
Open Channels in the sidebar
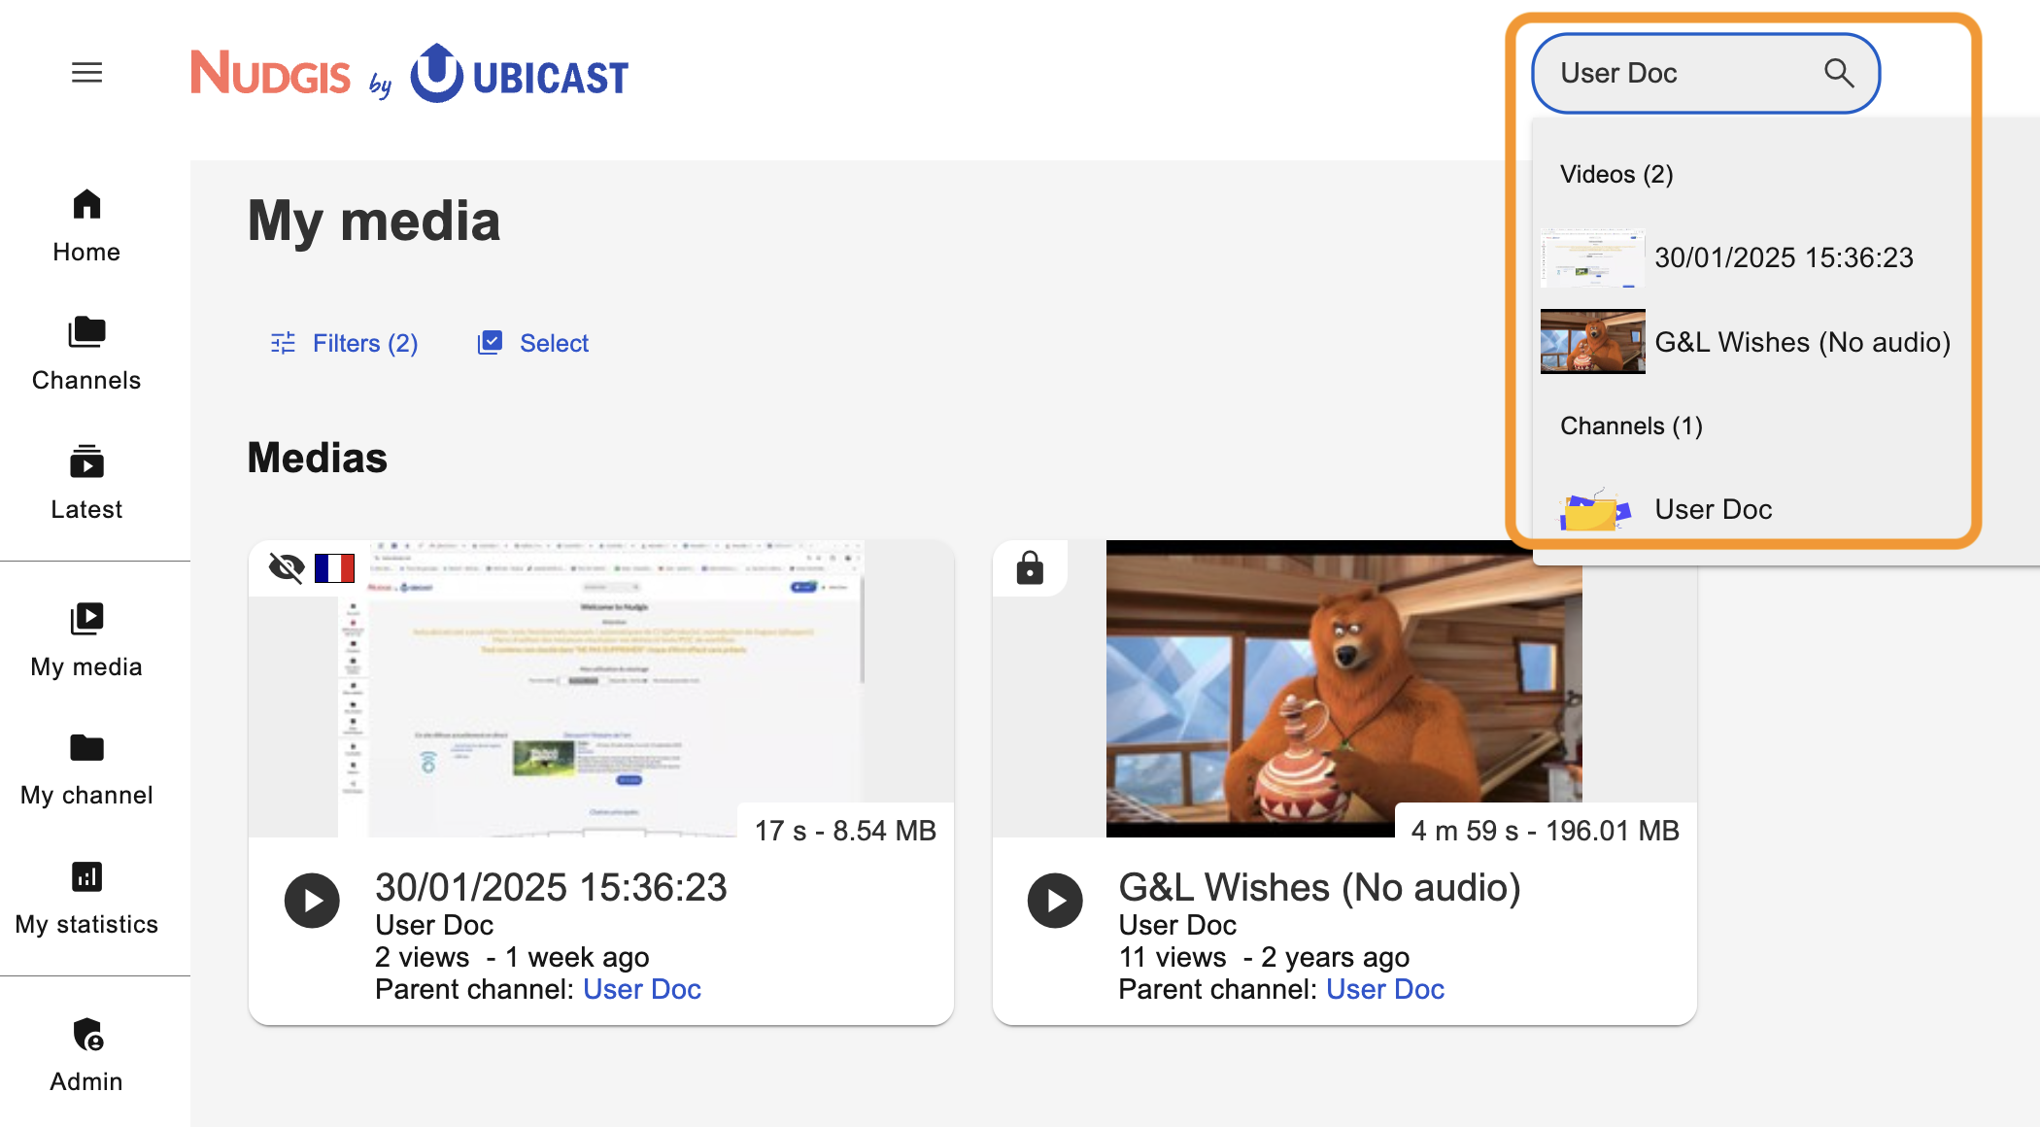click(x=86, y=354)
